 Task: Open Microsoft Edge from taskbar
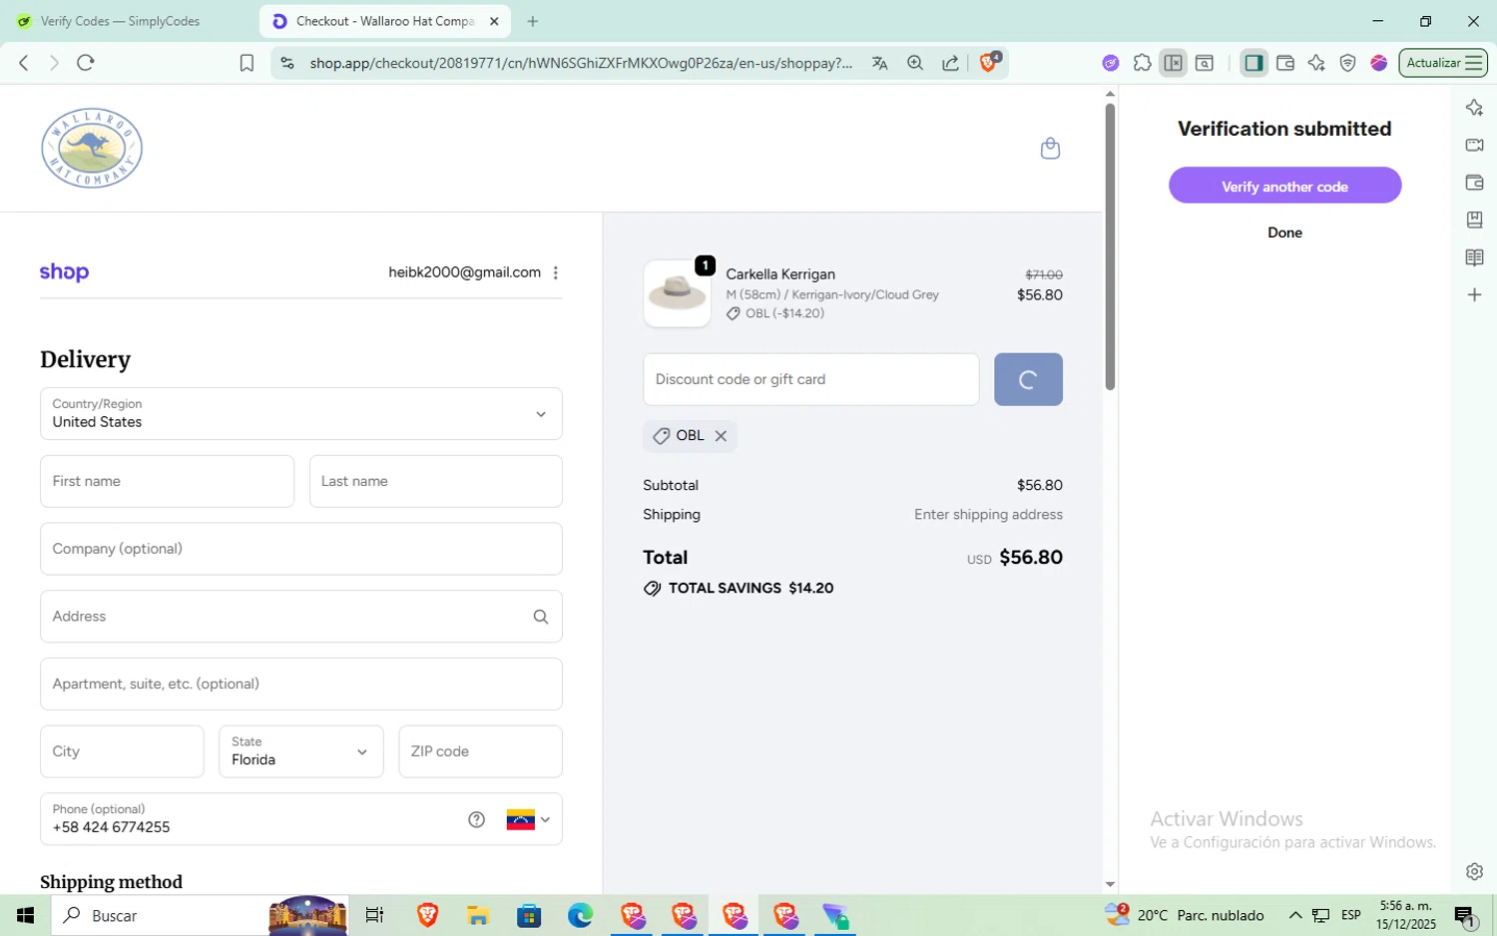coord(580,915)
